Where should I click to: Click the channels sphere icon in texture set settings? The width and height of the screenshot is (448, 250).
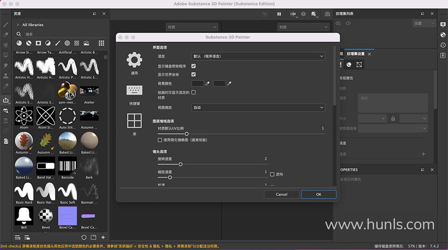point(349,64)
